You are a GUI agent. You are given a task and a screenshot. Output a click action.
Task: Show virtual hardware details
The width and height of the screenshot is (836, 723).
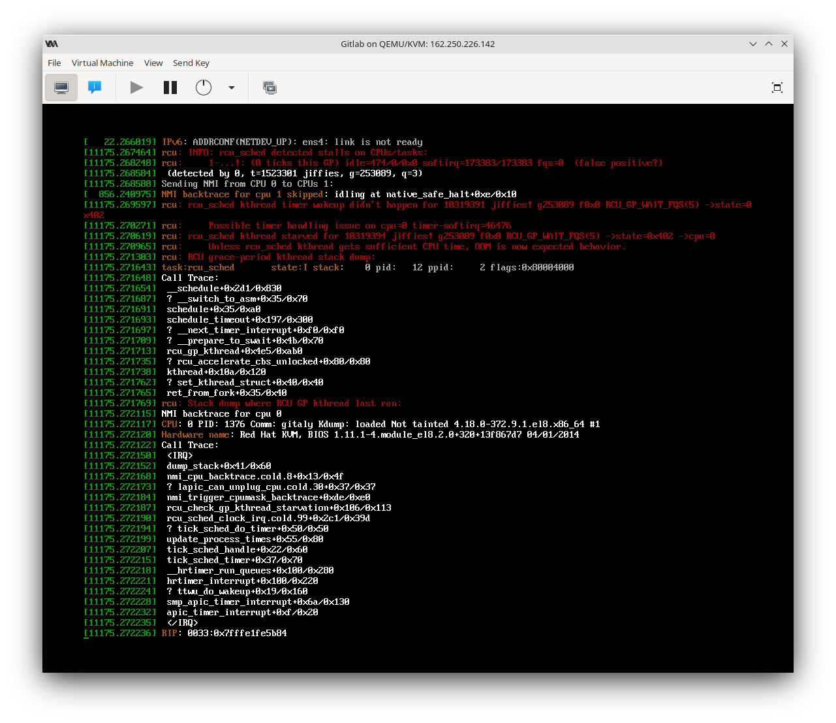(x=95, y=88)
